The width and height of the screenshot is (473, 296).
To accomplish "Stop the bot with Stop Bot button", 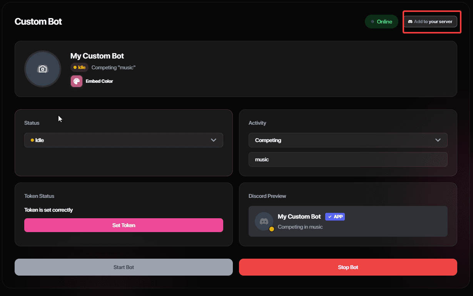I will pyautogui.click(x=348, y=267).
